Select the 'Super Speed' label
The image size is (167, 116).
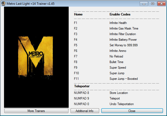(x=118, y=68)
